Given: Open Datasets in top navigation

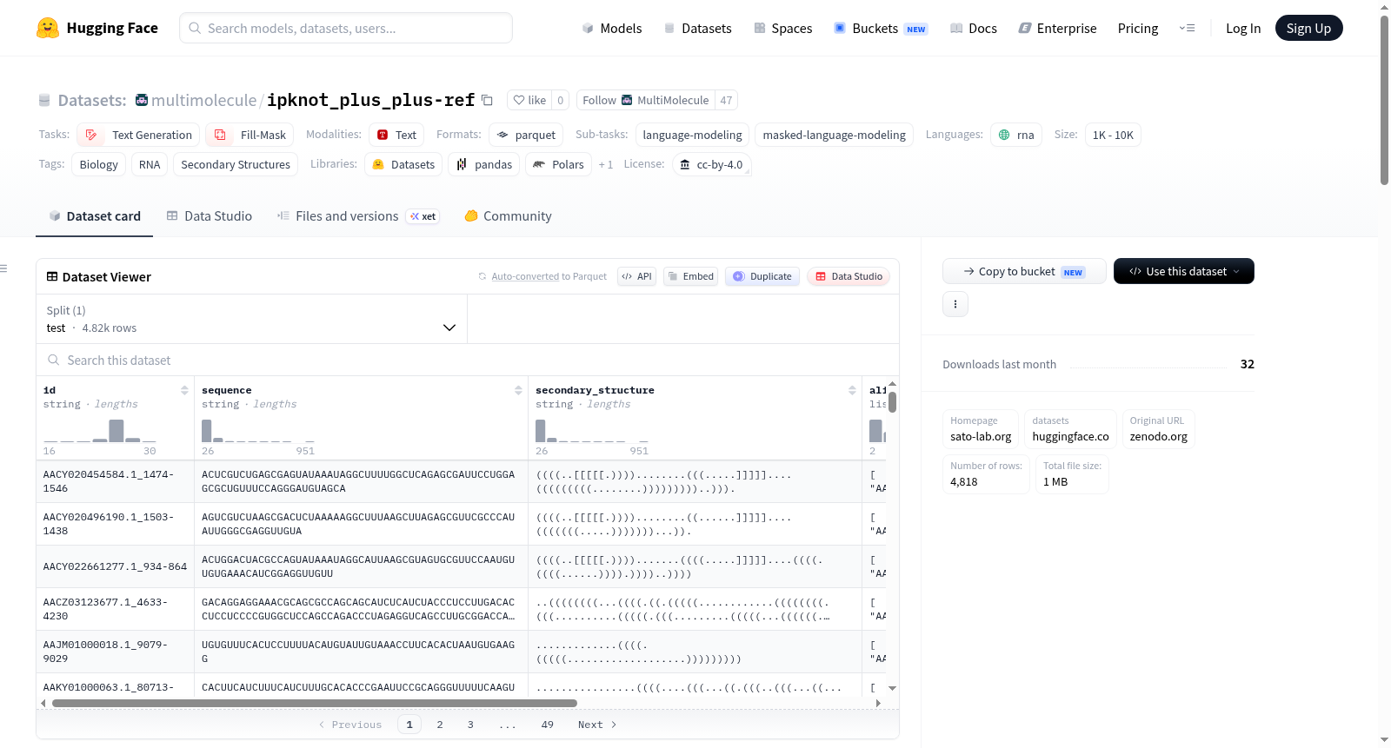Looking at the screenshot, I should click(698, 28).
